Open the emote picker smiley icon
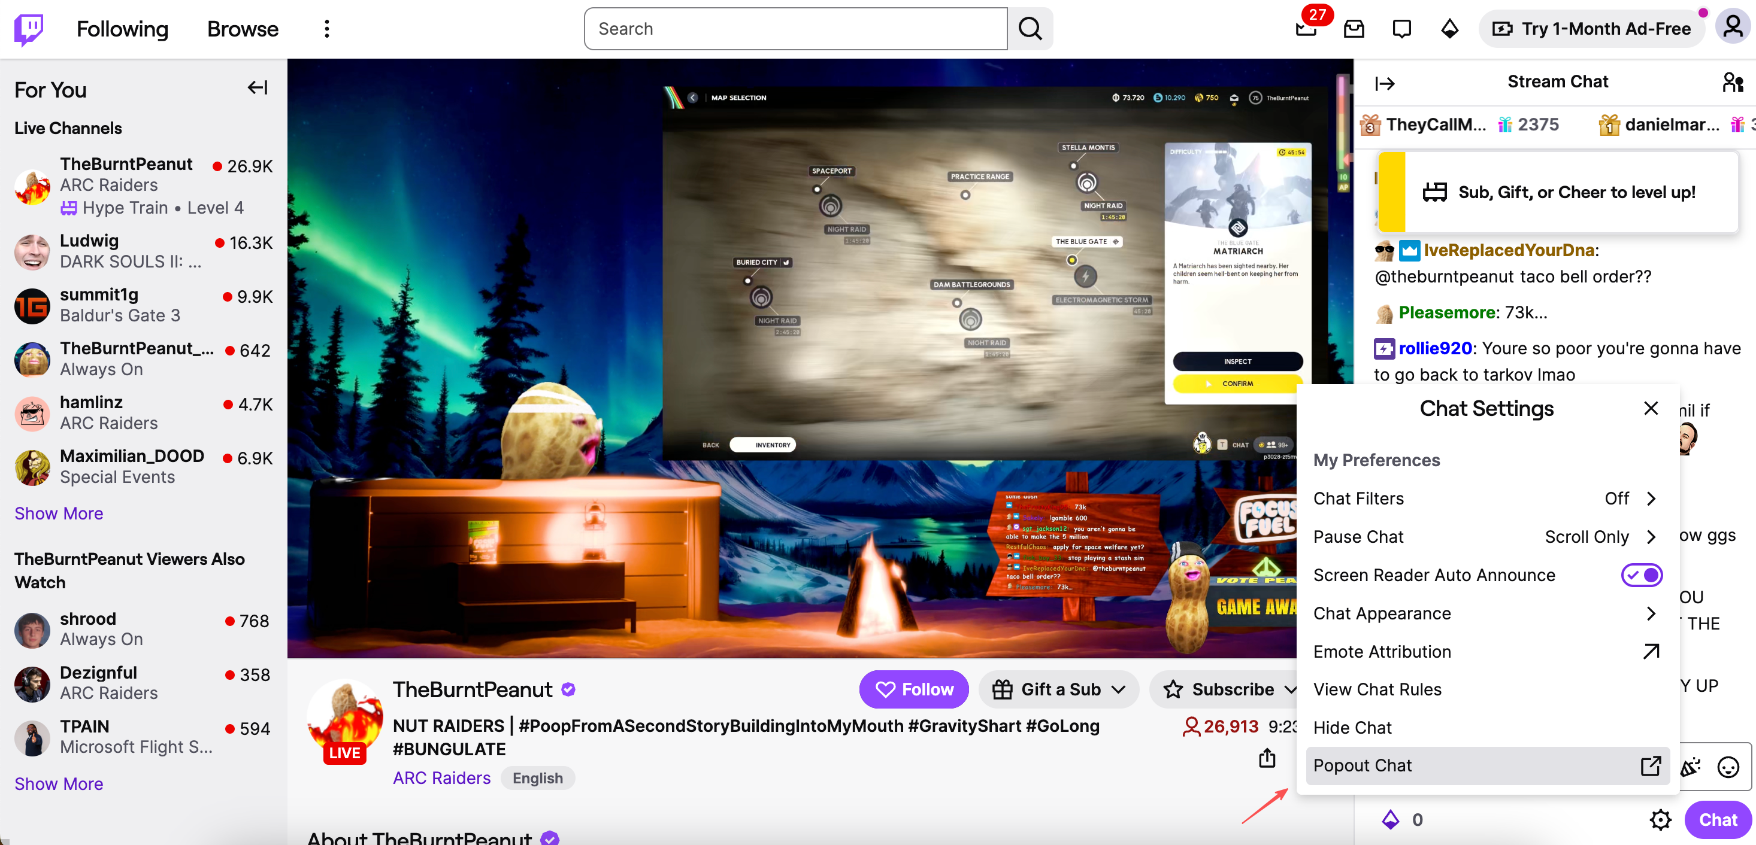 [1727, 767]
